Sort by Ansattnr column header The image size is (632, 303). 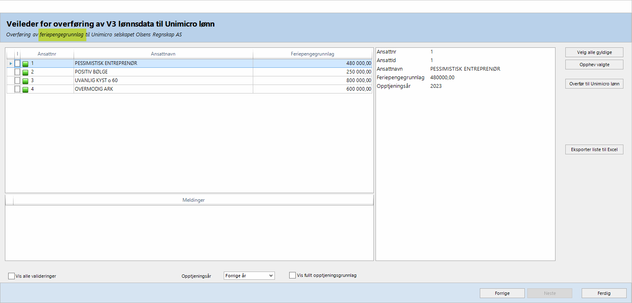(47, 54)
